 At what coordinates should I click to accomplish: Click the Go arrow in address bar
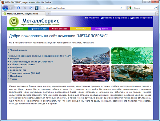(121, 8)
